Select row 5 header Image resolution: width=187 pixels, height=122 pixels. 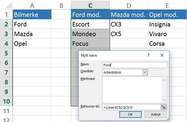6,53
